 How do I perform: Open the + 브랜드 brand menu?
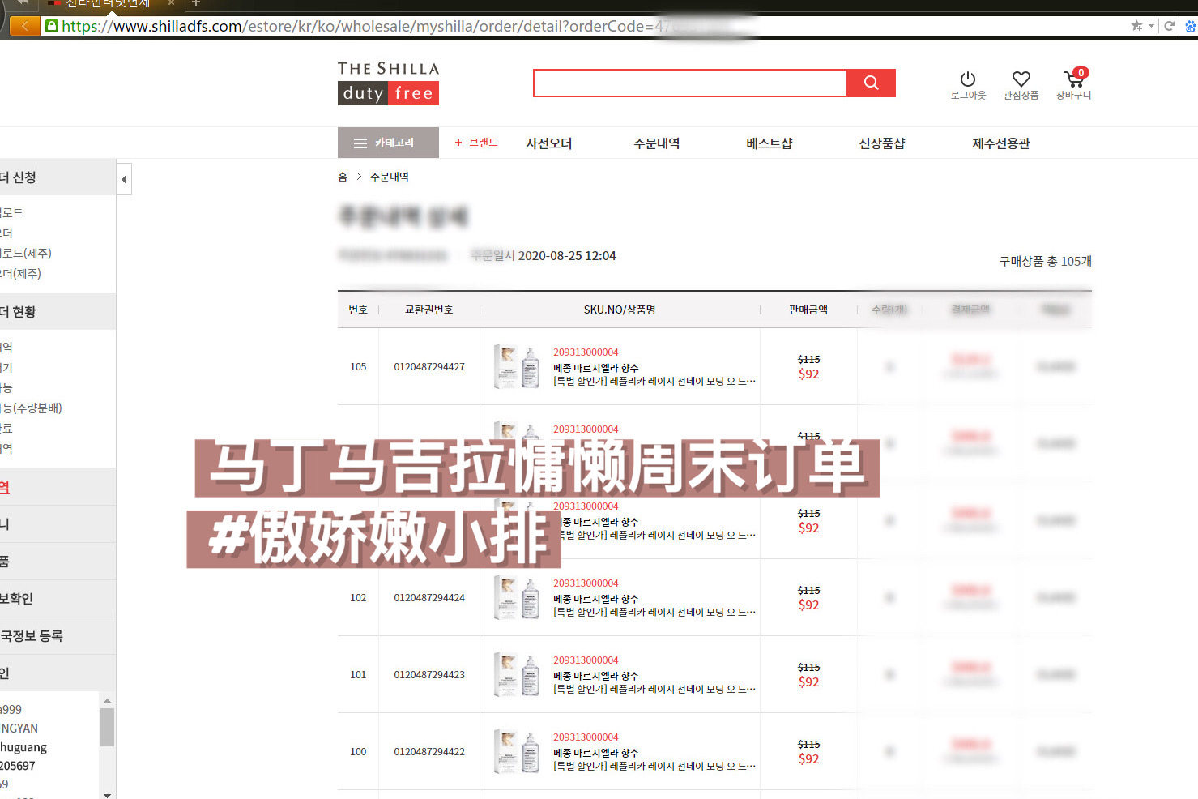tap(476, 143)
